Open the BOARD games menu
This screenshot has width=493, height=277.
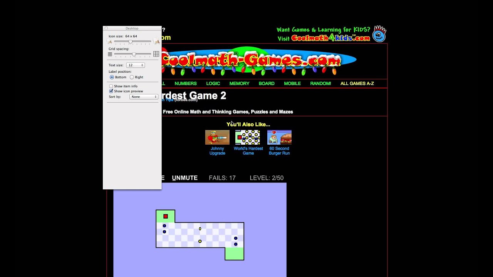click(x=267, y=83)
